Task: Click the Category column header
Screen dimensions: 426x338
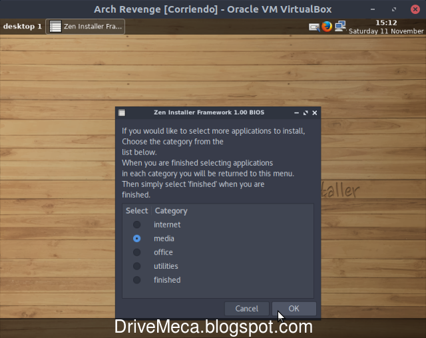Action: 171,211
